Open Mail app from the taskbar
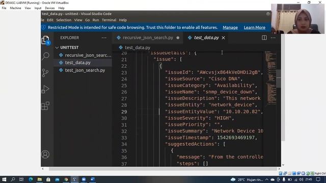 point(57,179)
